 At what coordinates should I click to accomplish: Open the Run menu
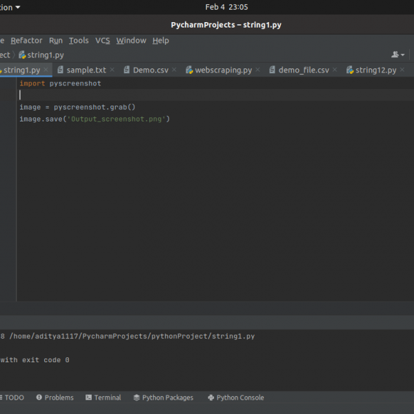56,41
